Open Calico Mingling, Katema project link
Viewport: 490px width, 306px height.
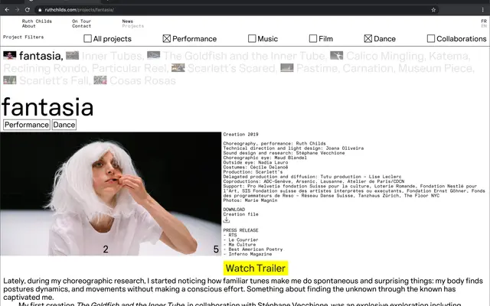point(408,56)
